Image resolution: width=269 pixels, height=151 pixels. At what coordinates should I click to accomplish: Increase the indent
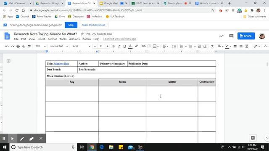click(205, 46)
